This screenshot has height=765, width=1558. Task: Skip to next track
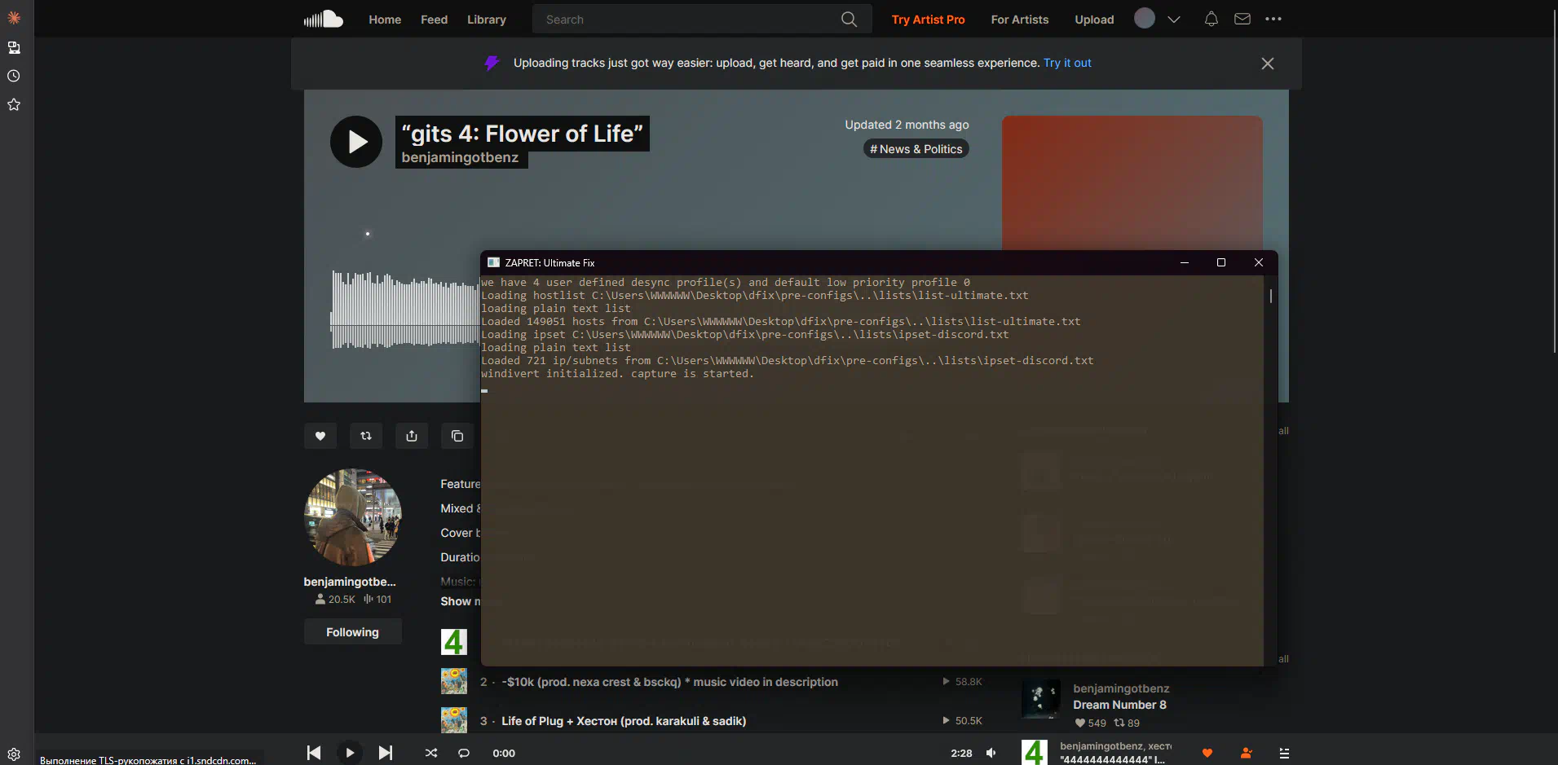pos(386,753)
